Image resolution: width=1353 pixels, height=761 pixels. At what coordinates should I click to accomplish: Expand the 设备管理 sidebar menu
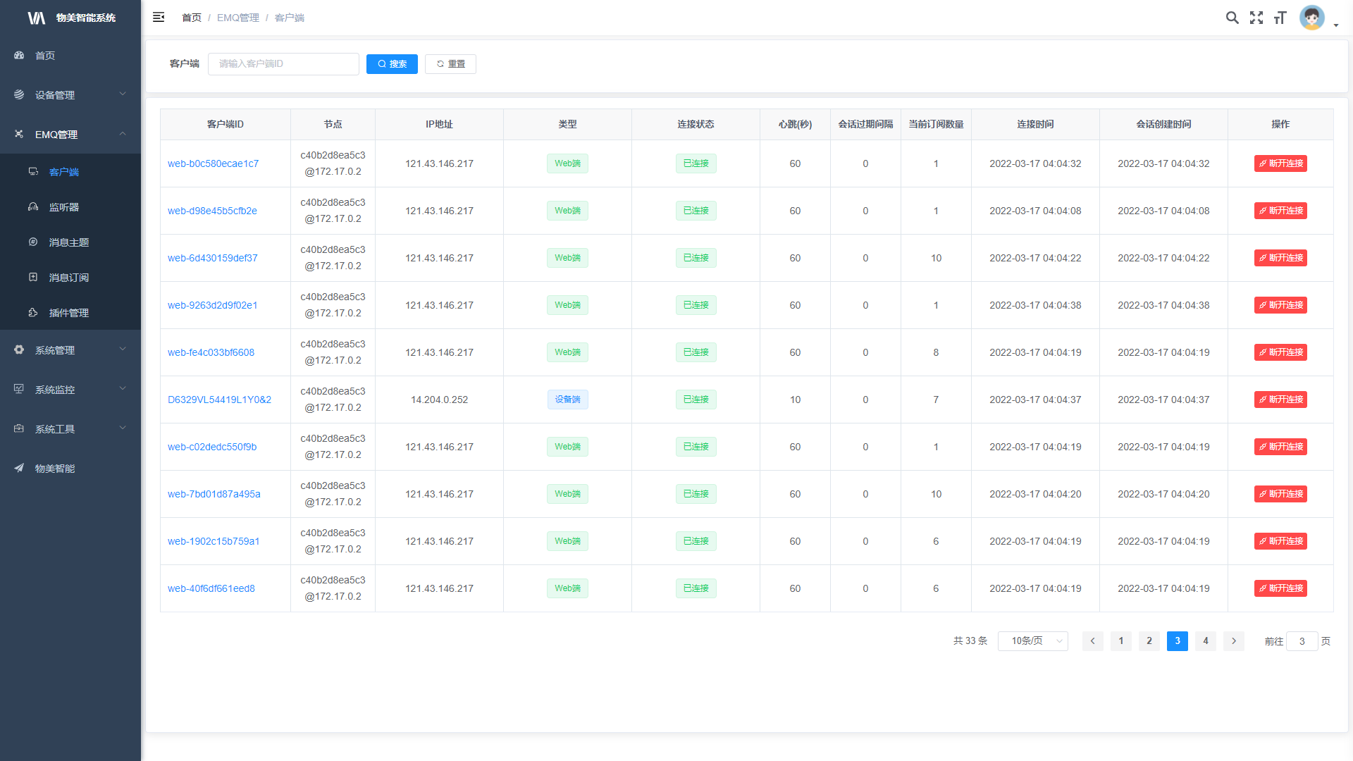[70, 95]
